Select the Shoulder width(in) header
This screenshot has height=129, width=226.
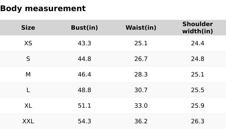click(197, 28)
